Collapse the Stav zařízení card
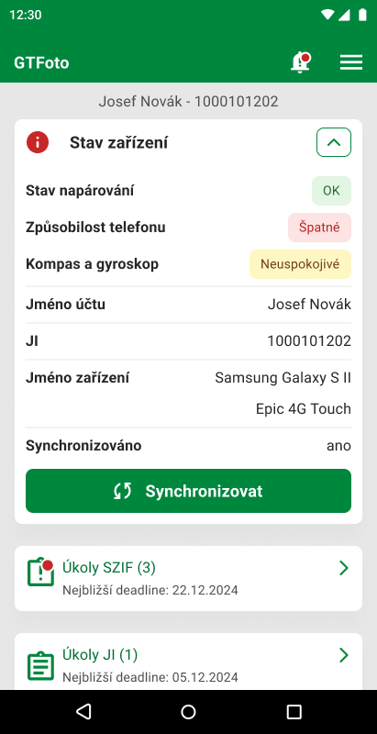The height and width of the screenshot is (734, 377). tap(334, 142)
